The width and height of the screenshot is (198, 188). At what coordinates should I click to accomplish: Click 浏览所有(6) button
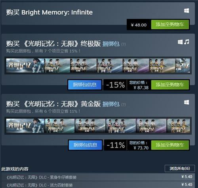[x=180, y=169]
